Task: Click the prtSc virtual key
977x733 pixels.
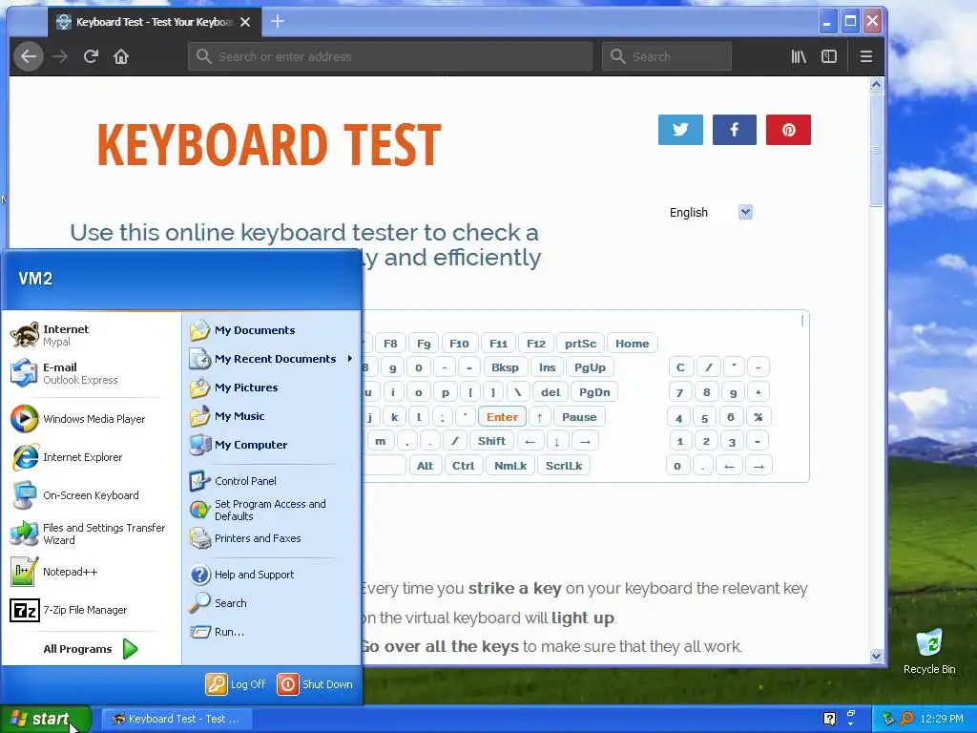Action: (x=580, y=344)
